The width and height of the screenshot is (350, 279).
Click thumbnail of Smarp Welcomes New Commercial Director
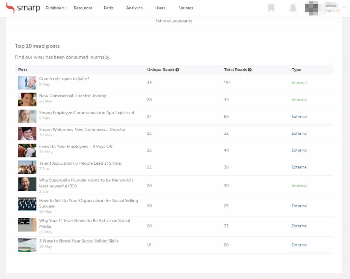click(x=27, y=133)
